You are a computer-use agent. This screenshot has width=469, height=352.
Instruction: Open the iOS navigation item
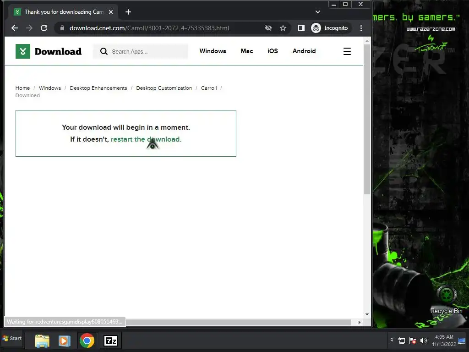click(x=273, y=51)
